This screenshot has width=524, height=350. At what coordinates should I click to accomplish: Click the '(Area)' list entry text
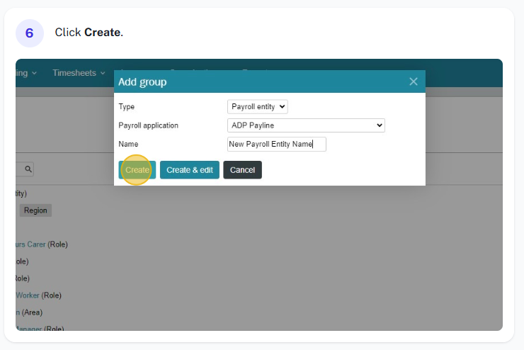(x=32, y=312)
